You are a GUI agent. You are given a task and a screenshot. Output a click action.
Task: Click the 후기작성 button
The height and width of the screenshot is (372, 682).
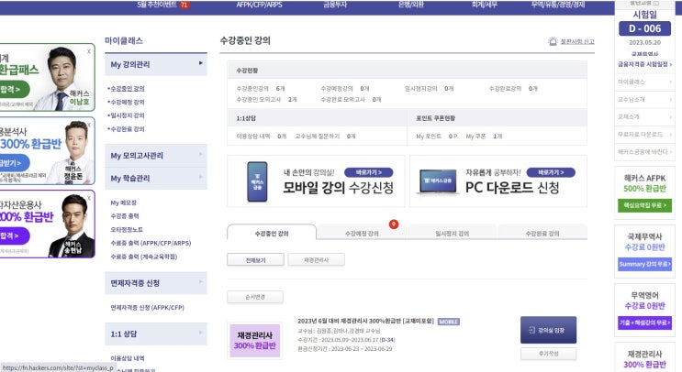pos(549,354)
